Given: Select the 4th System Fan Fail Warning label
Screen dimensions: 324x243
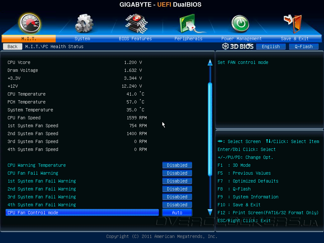Looking at the screenshot, I should pyautogui.click(x=42, y=205).
